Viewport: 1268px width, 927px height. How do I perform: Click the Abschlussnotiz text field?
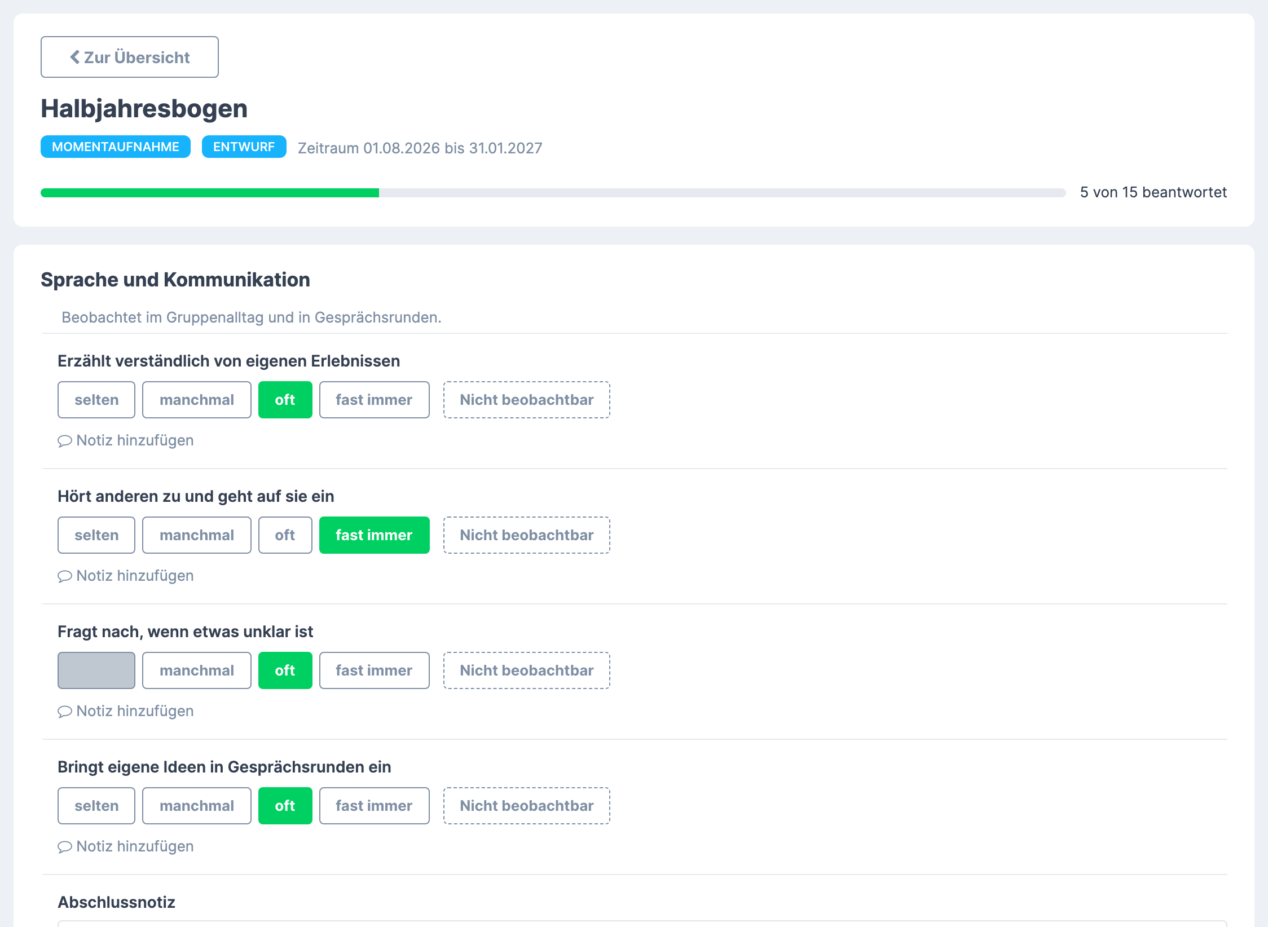coord(642,924)
